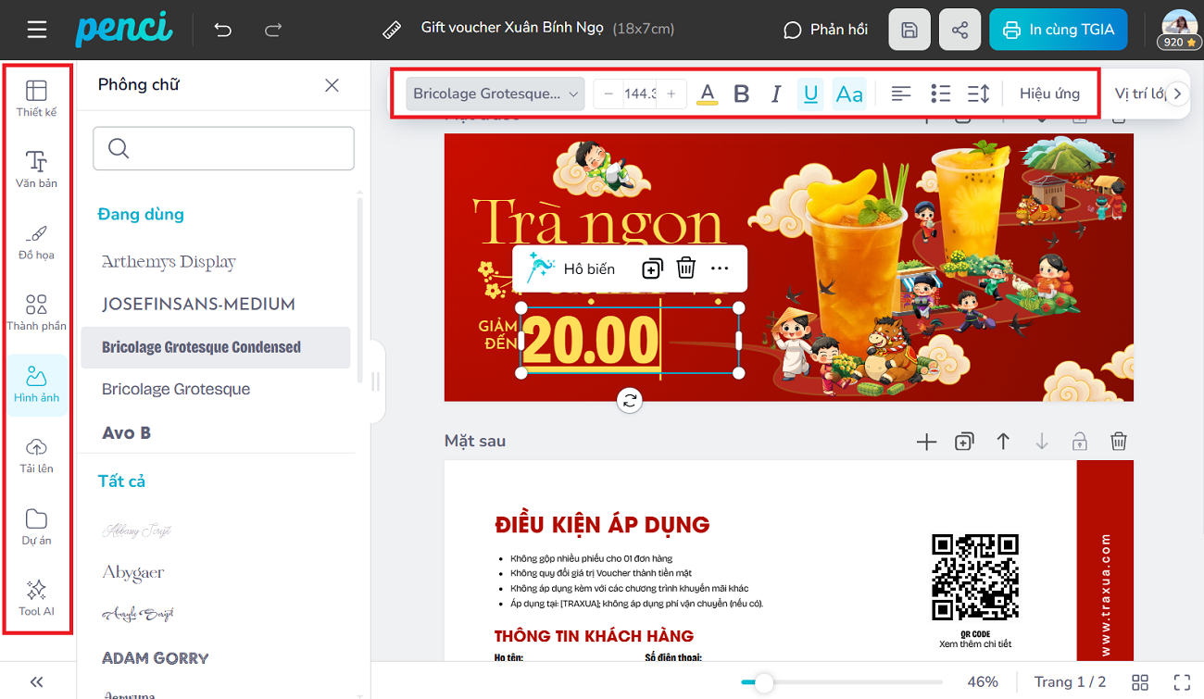Open the Tool AI sidebar panel

(37, 597)
